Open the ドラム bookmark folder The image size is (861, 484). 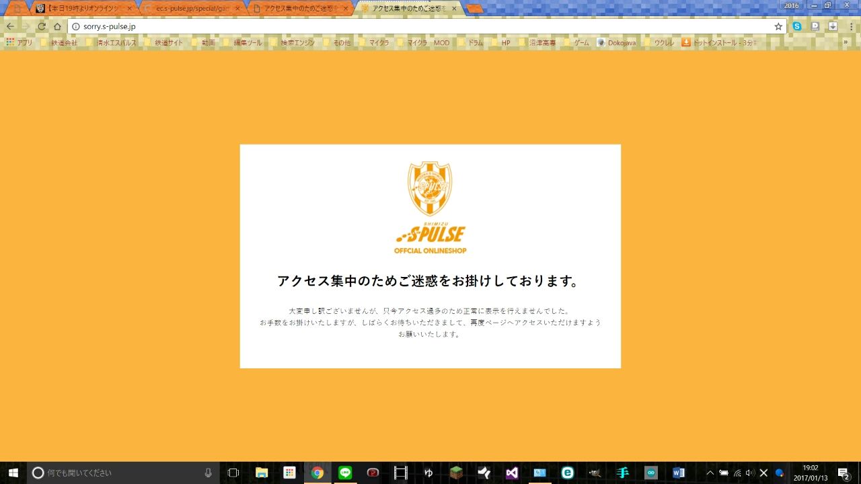point(470,42)
